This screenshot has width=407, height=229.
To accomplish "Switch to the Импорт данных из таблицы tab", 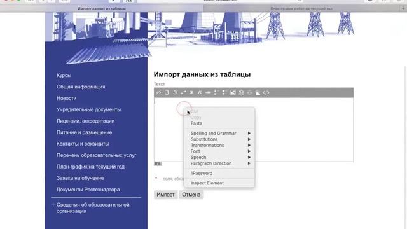I will point(102,8).
